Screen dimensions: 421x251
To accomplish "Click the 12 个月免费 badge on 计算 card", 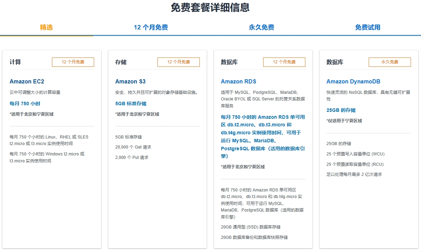I will pos(73,62).
